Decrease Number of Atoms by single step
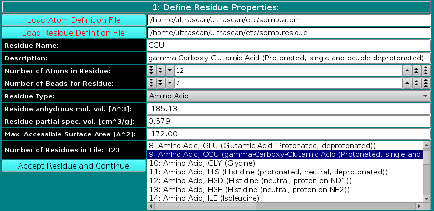434x211 pixels. pos(169,71)
